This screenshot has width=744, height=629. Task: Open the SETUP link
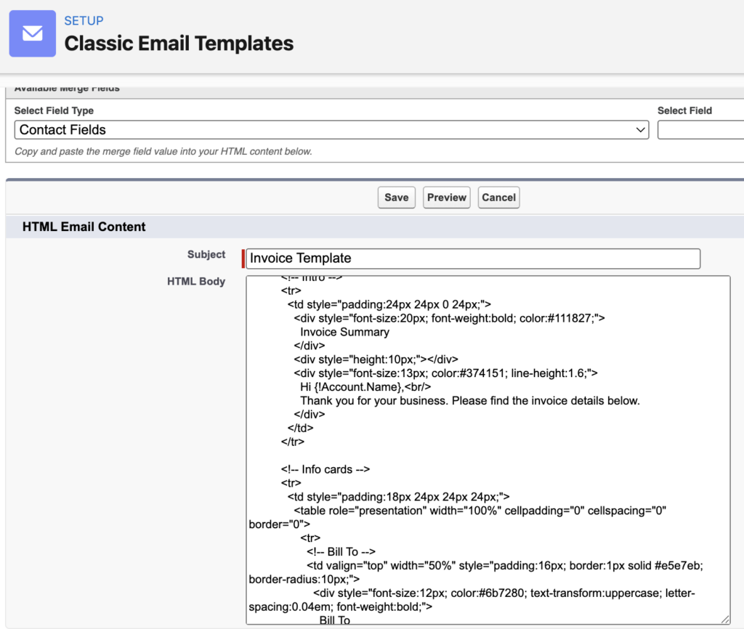[x=84, y=20]
